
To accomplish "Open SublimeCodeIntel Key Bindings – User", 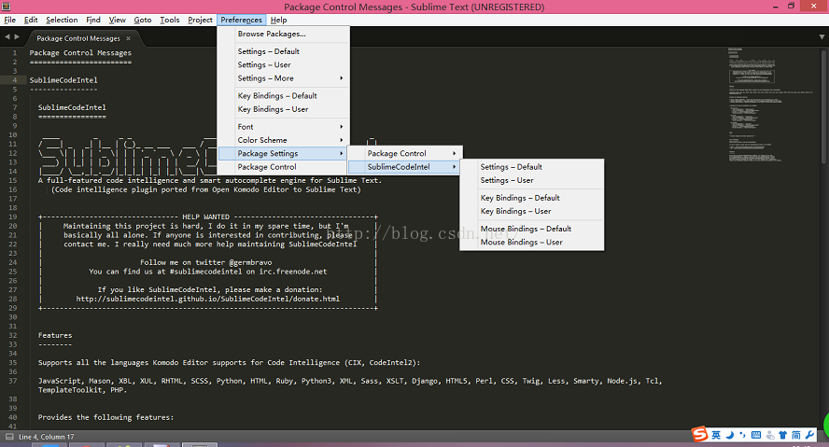I will (531, 211).
